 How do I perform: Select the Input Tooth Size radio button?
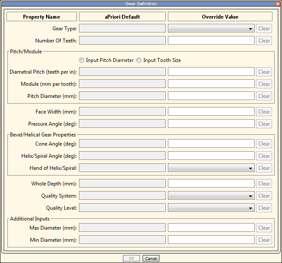(139, 60)
